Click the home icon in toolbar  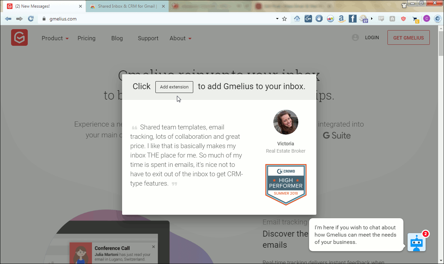(x=297, y=19)
